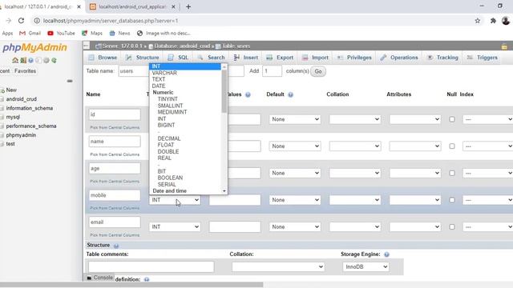This screenshot has height=288, width=513.
Task: Open the News bookmark
Action: [119, 34]
